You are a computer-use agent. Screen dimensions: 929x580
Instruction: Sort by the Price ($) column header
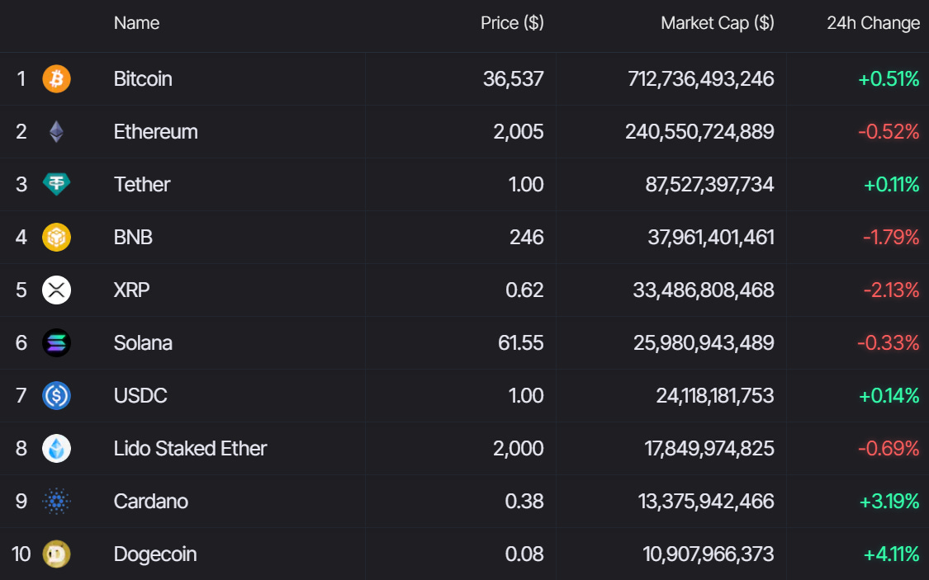512,23
